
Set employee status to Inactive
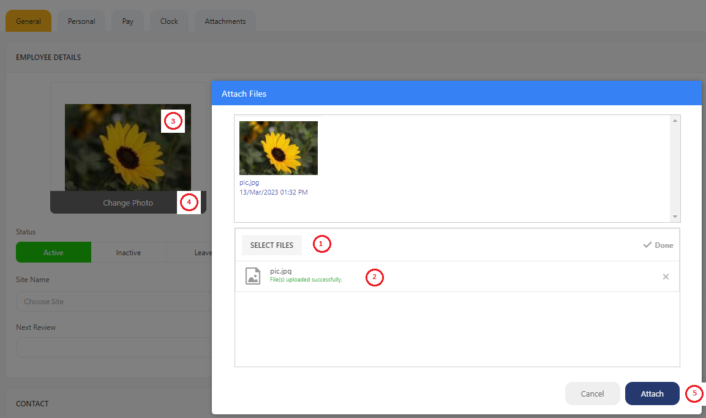129,253
